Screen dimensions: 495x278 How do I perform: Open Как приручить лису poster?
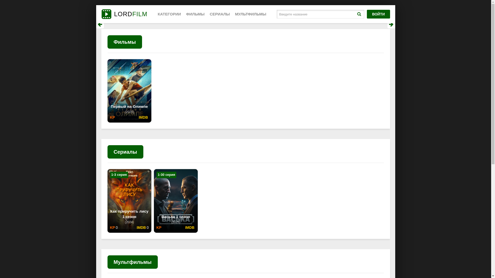pyautogui.click(x=129, y=193)
